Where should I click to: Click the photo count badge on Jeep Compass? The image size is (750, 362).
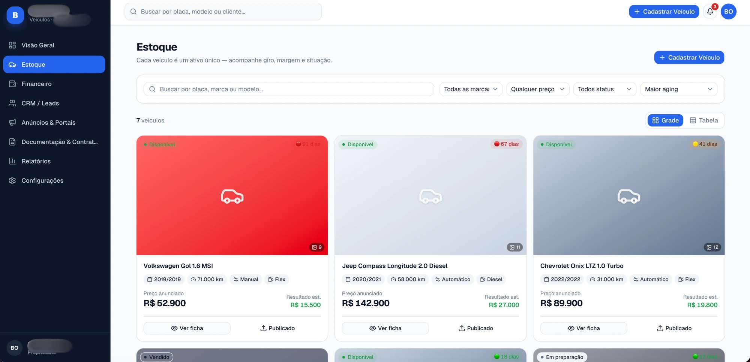coord(515,247)
